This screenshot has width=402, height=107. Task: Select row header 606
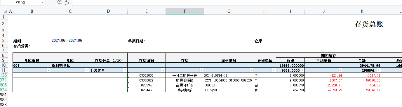pyautogui.click(x=4, y=85)
